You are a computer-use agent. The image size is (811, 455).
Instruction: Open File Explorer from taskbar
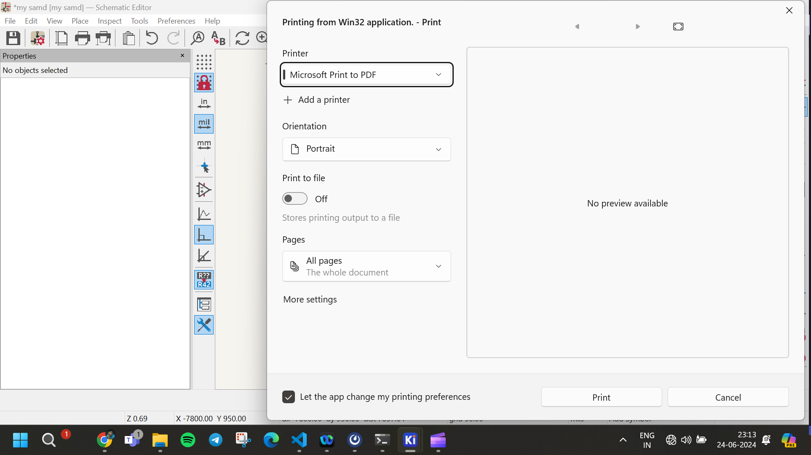[160, 440]
